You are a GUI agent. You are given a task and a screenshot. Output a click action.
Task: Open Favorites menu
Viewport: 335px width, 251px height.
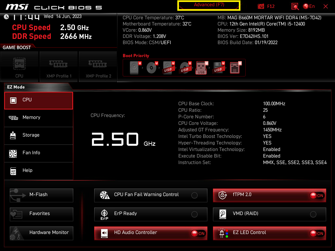[42, 214]
